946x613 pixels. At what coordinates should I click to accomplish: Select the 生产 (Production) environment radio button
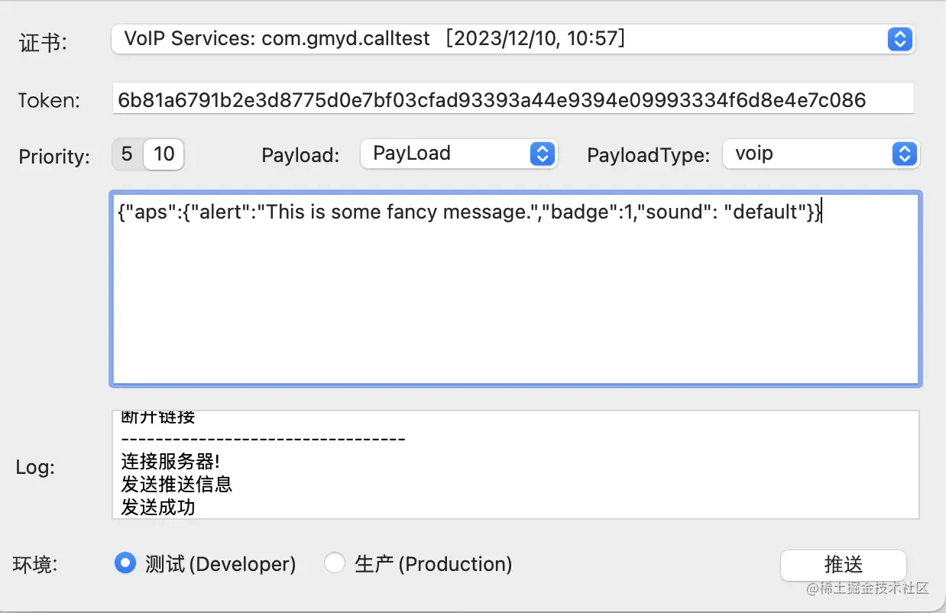point(335,563)
